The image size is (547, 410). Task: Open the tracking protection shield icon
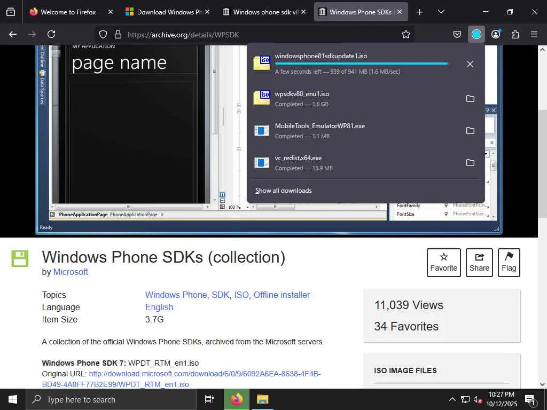103,34
